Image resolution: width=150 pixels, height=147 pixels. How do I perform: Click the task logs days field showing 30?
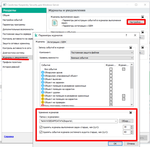coord(126,127)
